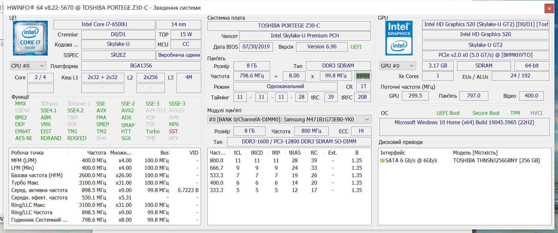This screenshot has width=558, height=233.
Task: Click the Skylake-U GT2 GPU codename field
Action: point(485,45)
